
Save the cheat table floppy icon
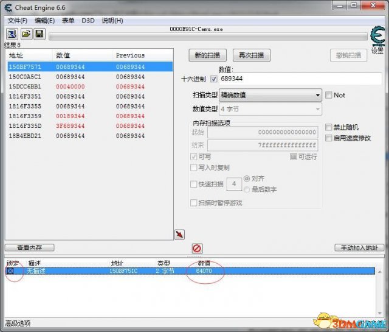click(x=39, y=34)
